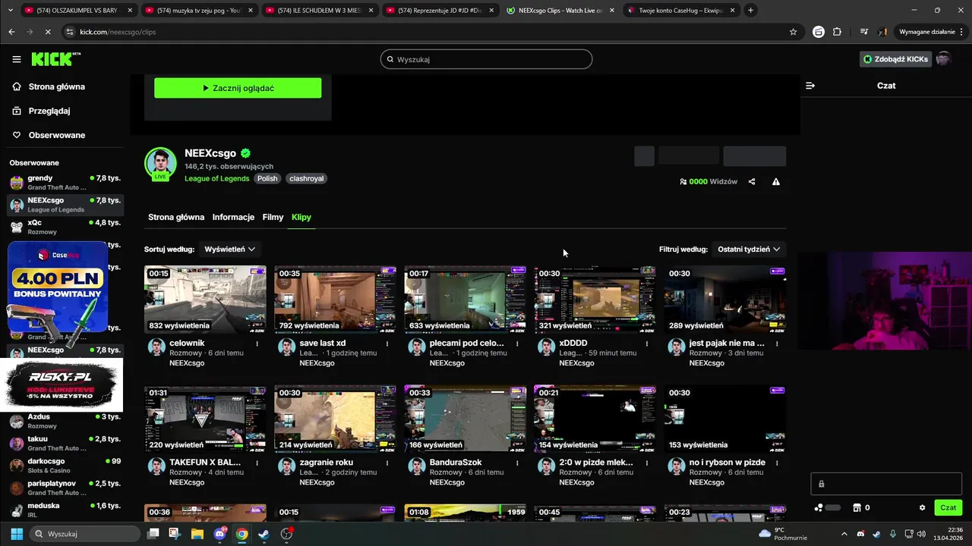Open Chrome three-dot menu
This screenshot has height=546, width=972.
961,32
